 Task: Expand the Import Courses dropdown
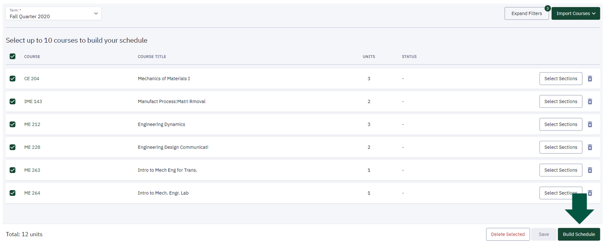click(x=576, y=13)
